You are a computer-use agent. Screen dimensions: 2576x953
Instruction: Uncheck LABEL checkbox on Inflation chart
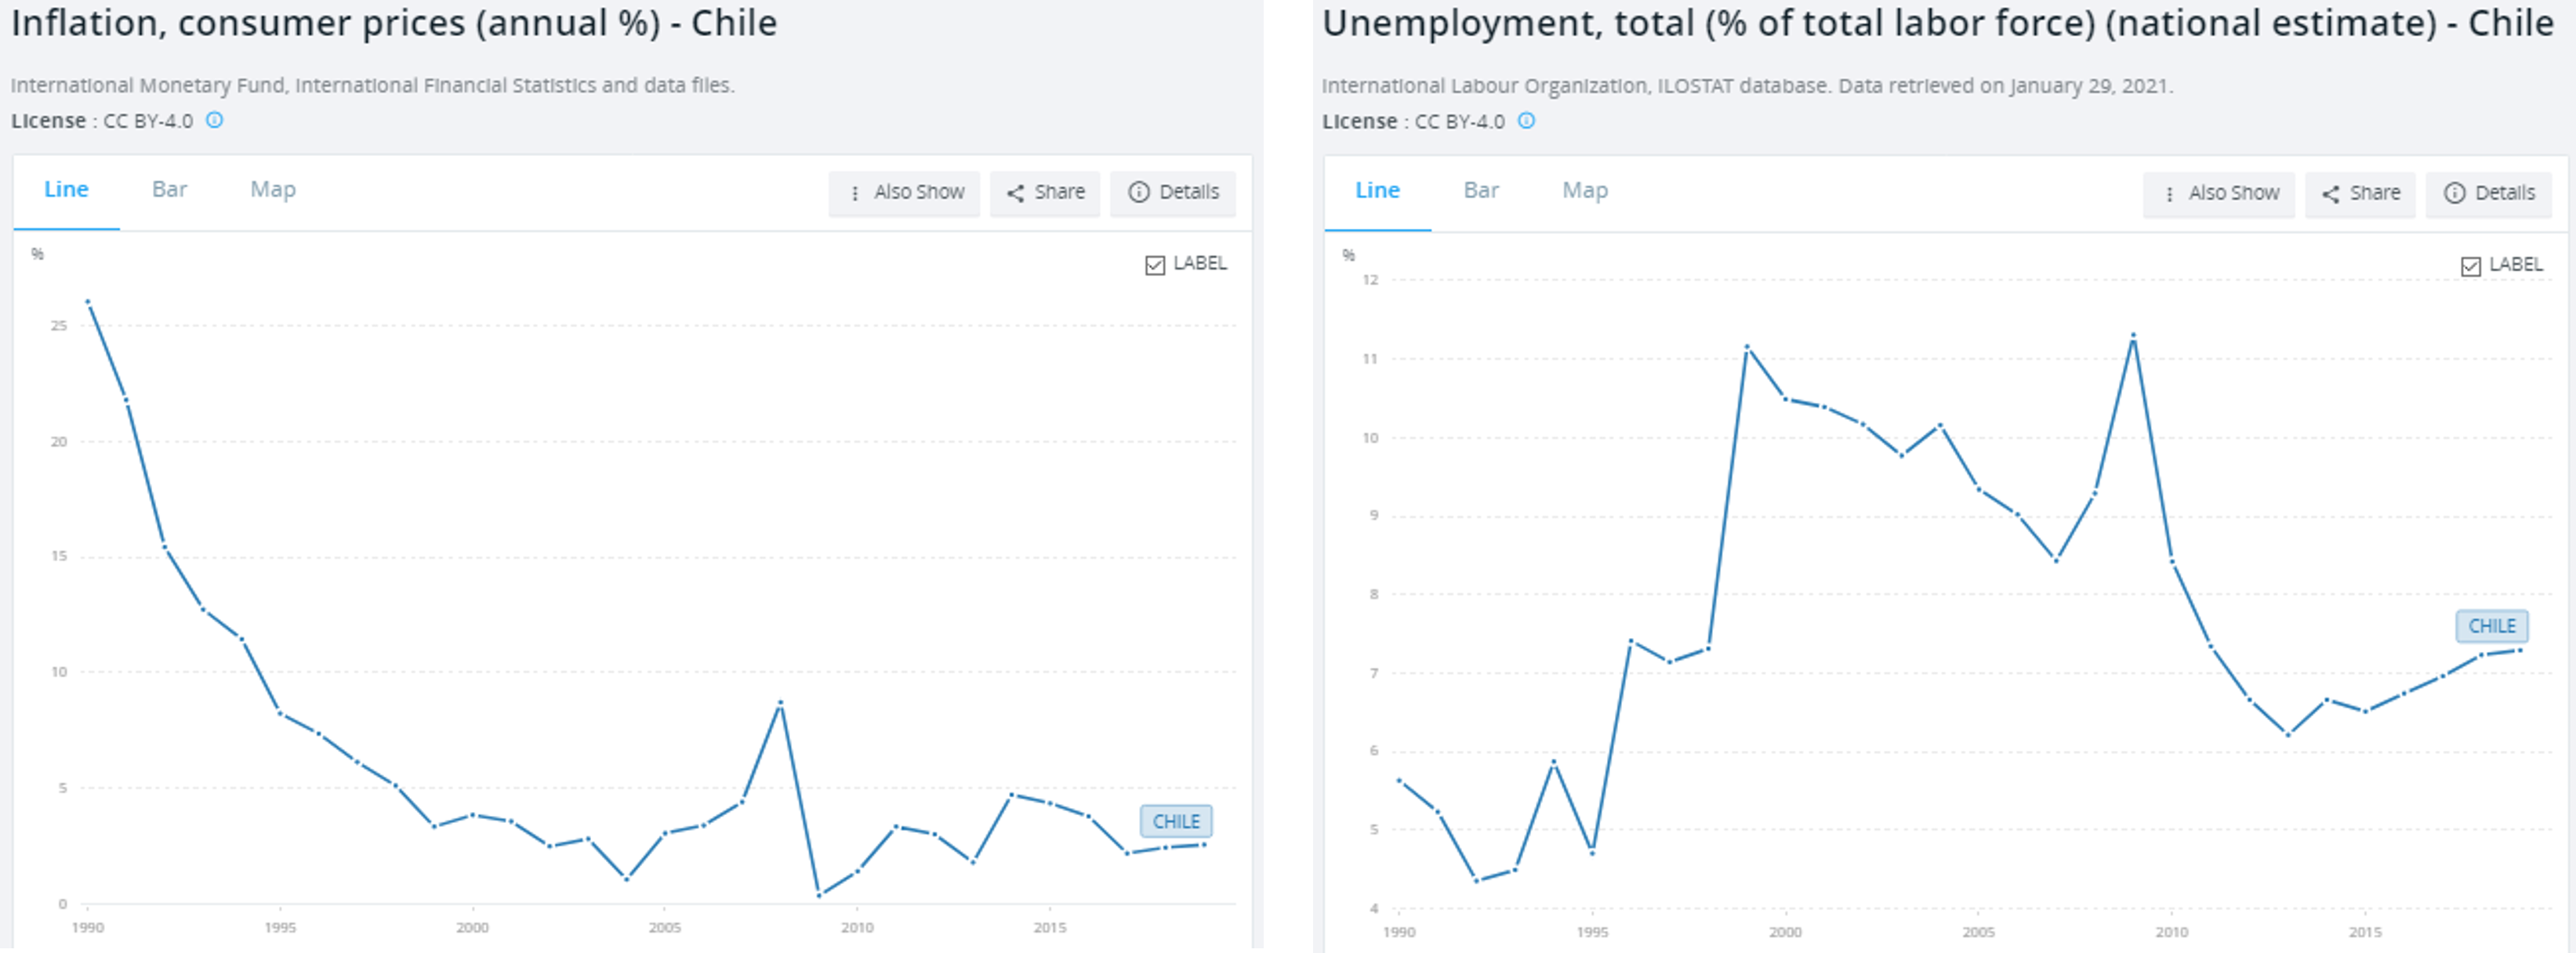1155,265
